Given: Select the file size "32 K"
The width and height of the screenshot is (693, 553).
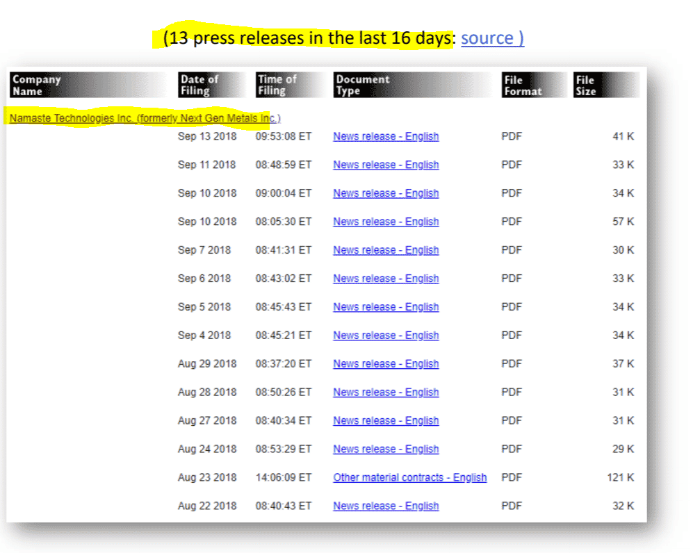Looking at the screenshot, I should pyautogui.click(x=623, y=506).
